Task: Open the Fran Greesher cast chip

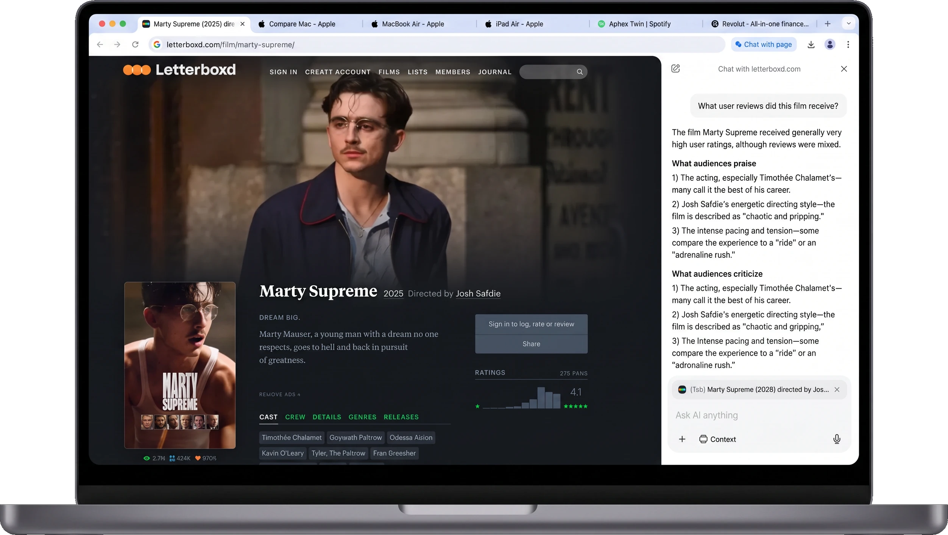Action: coord(394,453)
